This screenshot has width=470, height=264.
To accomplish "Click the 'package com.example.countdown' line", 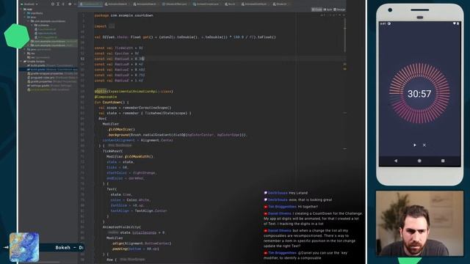I will tap(124, 15).
